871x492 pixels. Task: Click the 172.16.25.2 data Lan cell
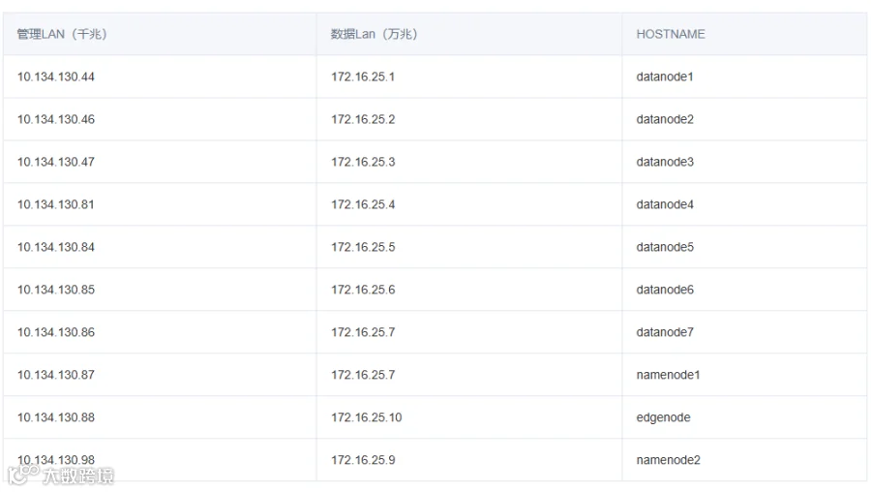[469, 119]
